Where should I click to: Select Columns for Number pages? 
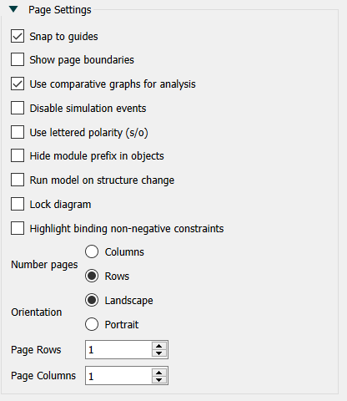point(92,251)
